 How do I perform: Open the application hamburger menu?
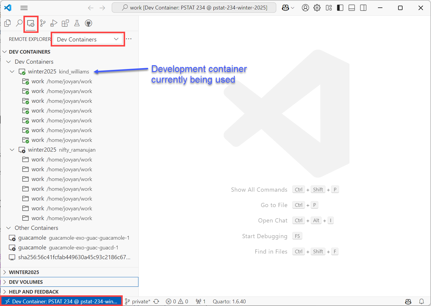pos(24,8)
